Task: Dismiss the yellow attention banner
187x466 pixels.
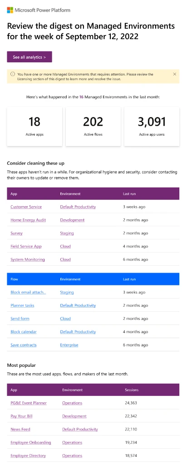Action: click(175, 74)
